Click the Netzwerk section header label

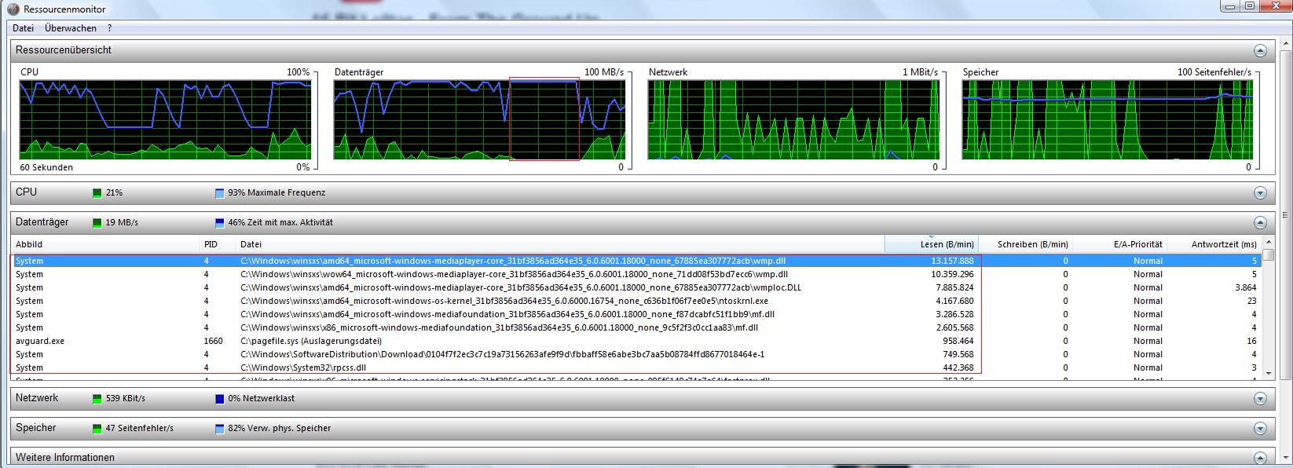tap(37, 398)
